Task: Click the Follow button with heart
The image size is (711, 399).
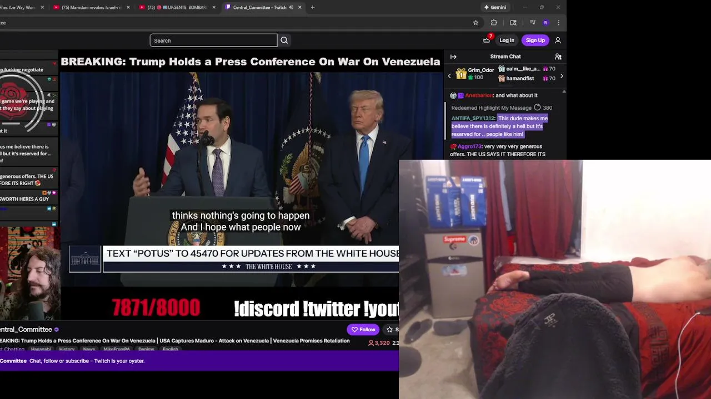Action: point(363,330)
